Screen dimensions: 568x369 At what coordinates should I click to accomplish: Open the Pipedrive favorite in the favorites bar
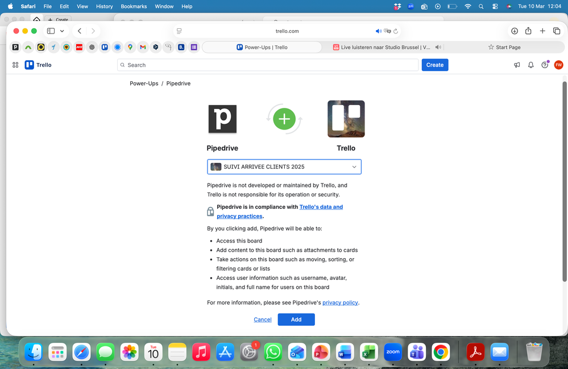[x=15, y=47]
